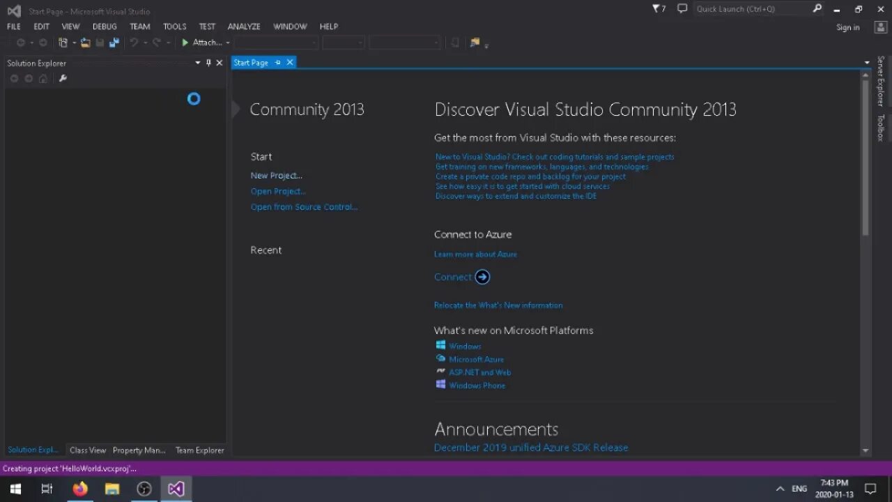Click the Connect arrow circle icon
892x502 pixels.
click(482, 277)
